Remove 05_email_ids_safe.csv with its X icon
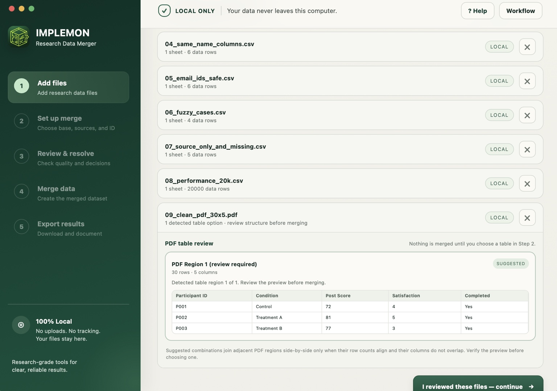The width and height of the screenshot is (557, 391). pyautogui.click(x=527, y=81)
